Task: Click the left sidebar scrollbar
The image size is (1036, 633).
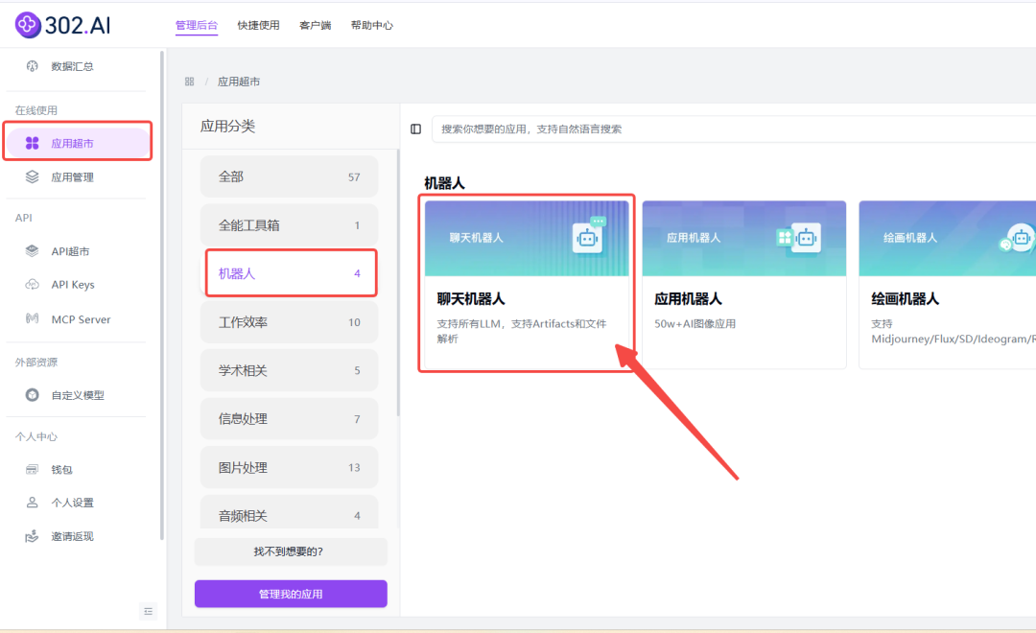Action: 162,296
